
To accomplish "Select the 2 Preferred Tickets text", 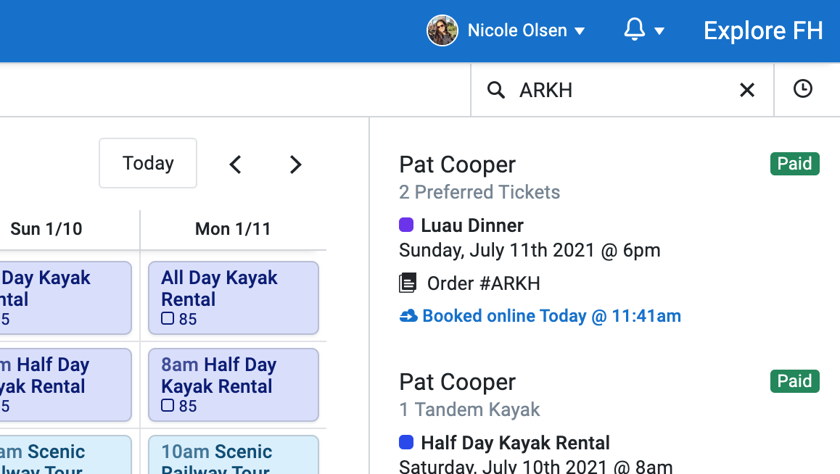I will click(479, 192).
